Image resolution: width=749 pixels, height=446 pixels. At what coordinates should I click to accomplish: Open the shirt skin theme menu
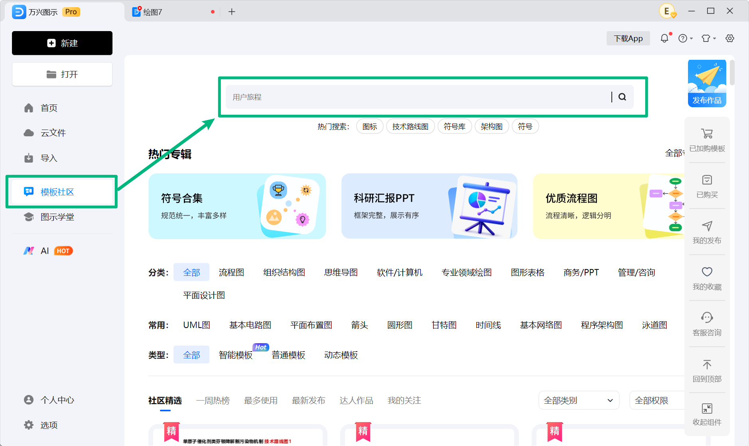[x=708, y=38]
